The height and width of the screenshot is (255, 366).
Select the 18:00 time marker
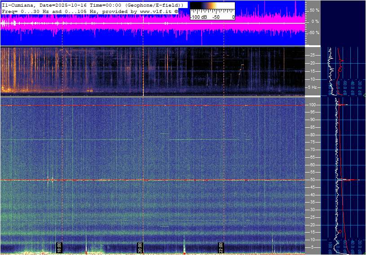click(58, 247)
